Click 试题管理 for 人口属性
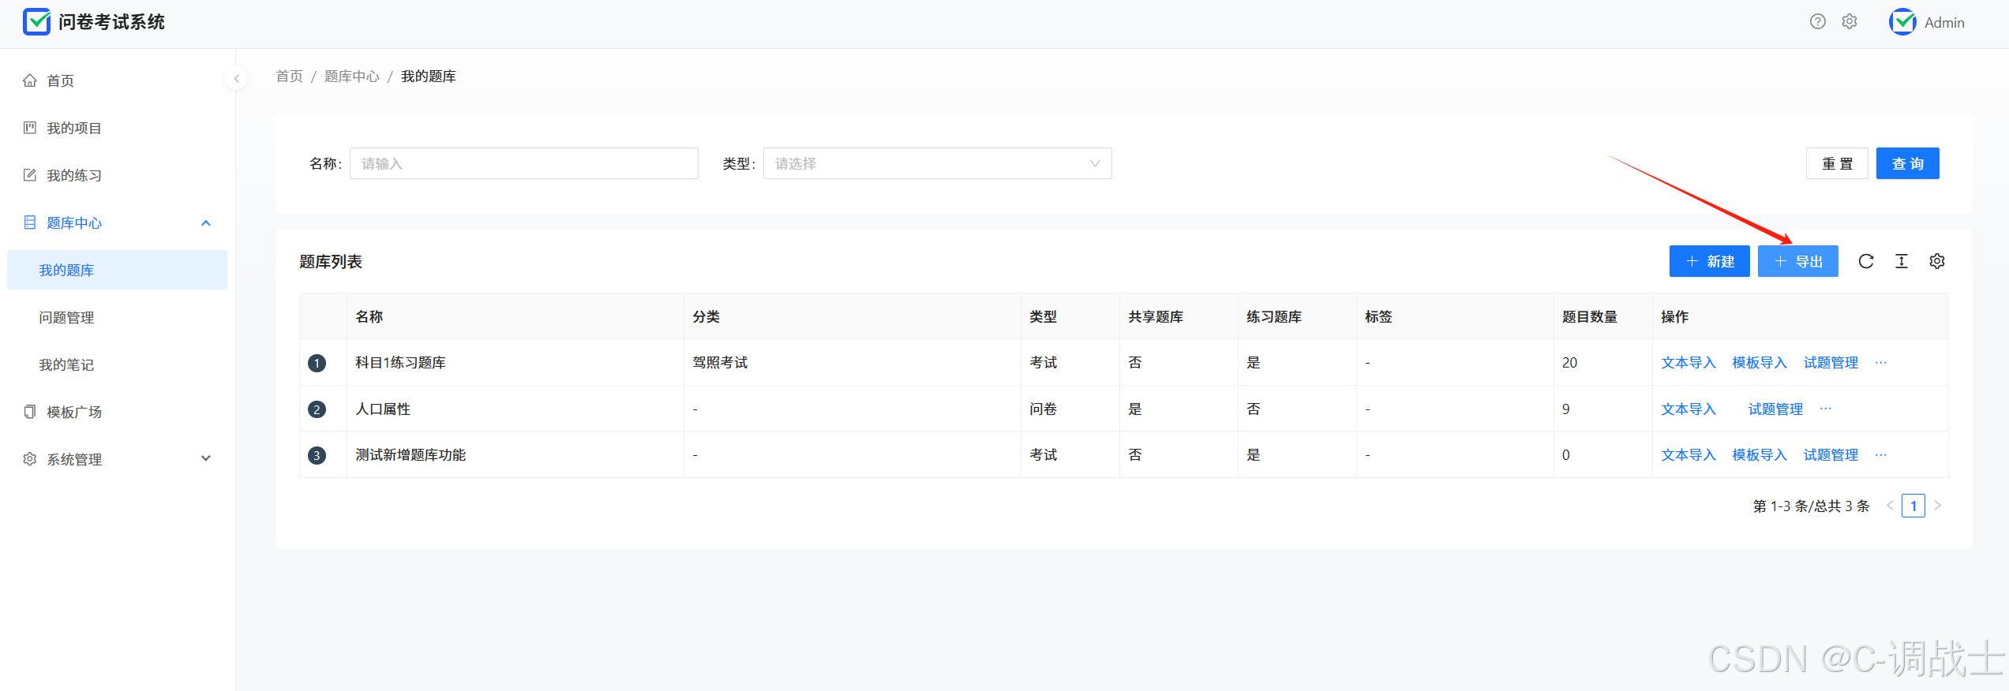This screenshot has height=691, width=2009. click(1775, 409)
